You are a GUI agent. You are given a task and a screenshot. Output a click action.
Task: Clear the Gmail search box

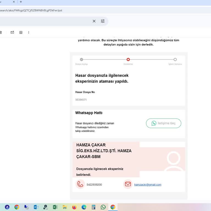pos(94,21)
